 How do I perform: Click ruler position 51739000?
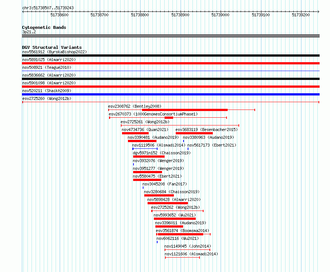click(x=220, y=15)
